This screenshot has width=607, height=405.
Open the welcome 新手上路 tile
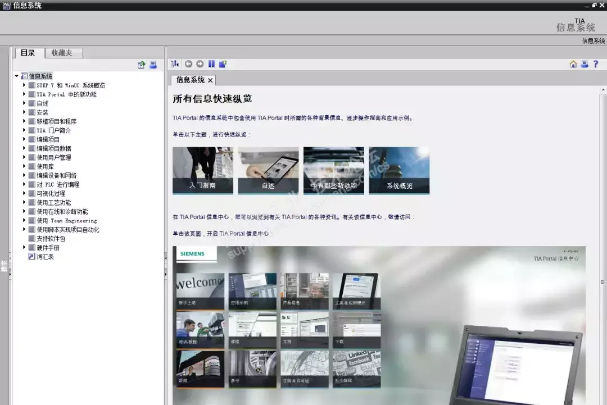tap(200, 291)
